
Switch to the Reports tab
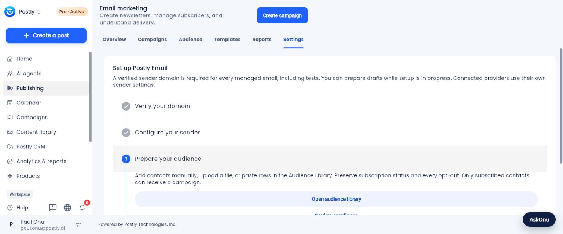262,40
